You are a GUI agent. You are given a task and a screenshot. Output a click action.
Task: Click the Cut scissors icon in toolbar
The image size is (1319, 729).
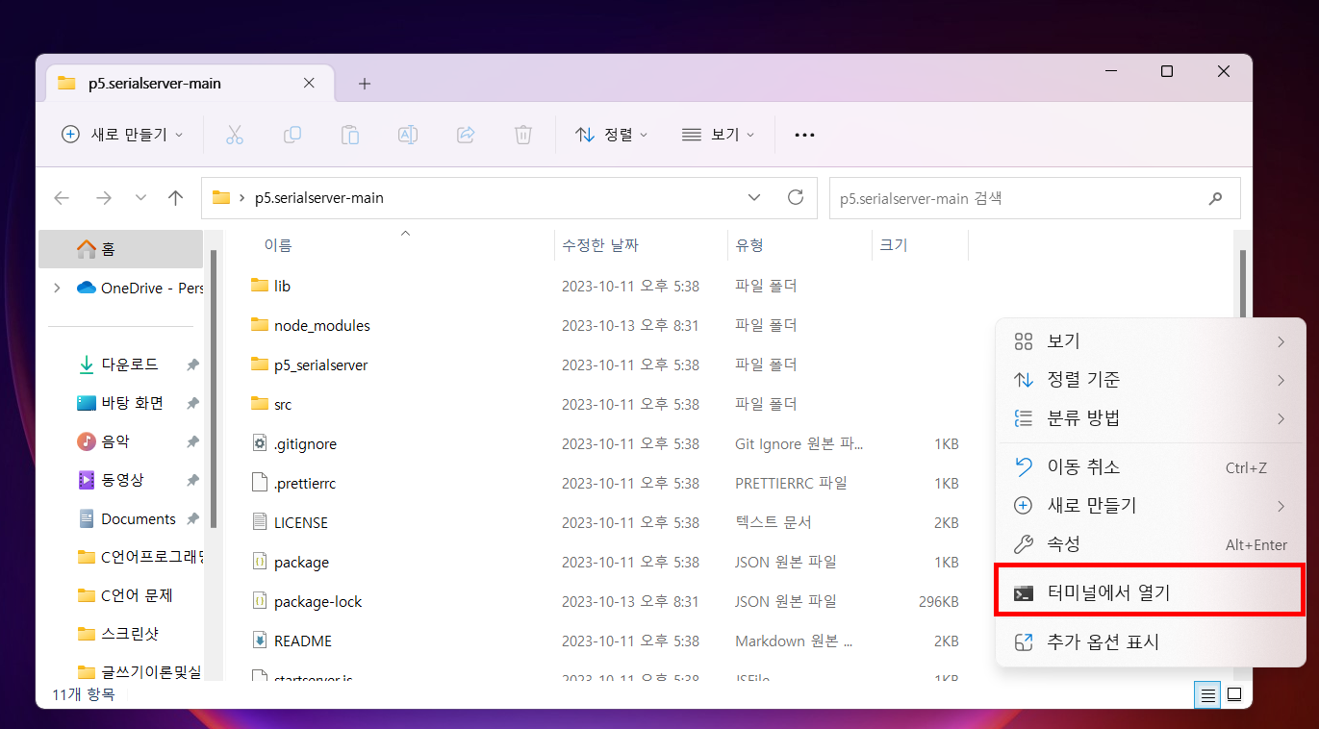235,135
